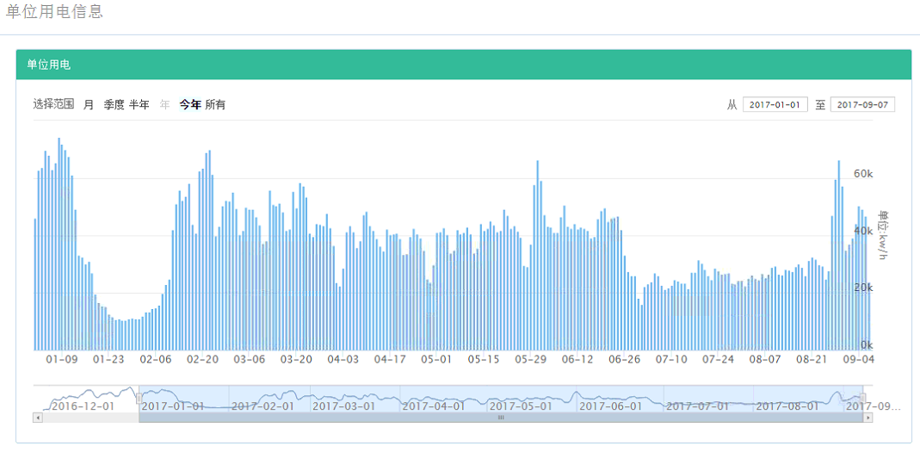This screenshot has width=920, height=452.
Task: Click the left scroll arrow of the navigator
Action: 37,418
